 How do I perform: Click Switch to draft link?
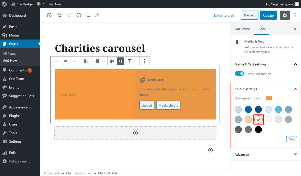coord(224,16)
